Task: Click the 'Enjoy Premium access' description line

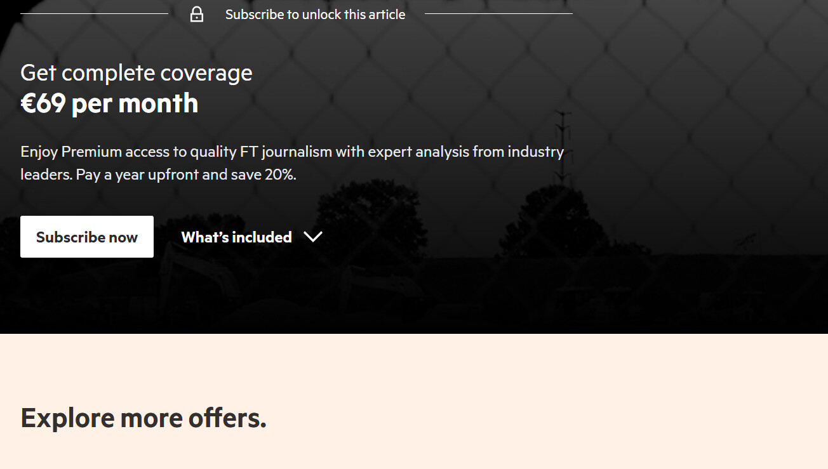Action: (292, 152)
